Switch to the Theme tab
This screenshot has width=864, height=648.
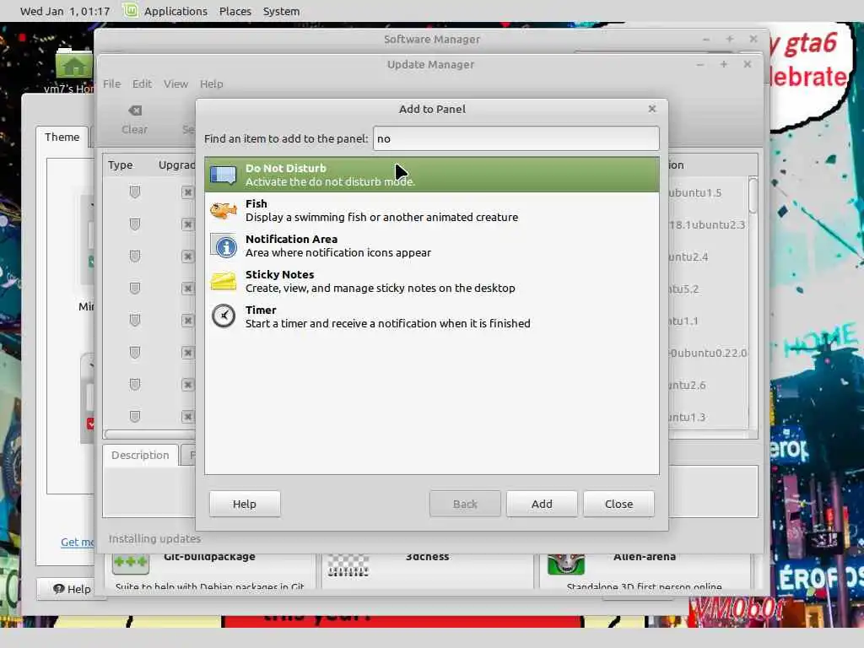(62, 137)
